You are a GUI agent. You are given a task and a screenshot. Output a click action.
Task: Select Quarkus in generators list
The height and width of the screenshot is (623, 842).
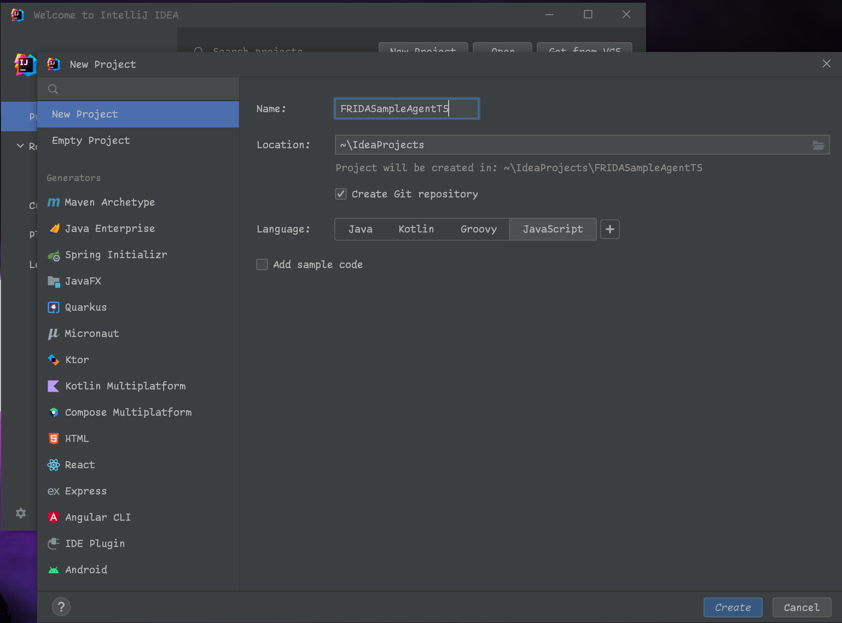click(138, 307)
